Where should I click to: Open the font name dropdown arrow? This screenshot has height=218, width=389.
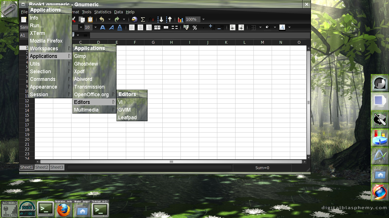[81, 28]
